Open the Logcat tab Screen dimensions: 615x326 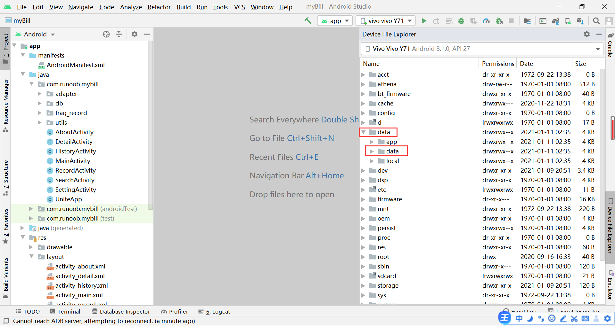(x=214, y=312)
